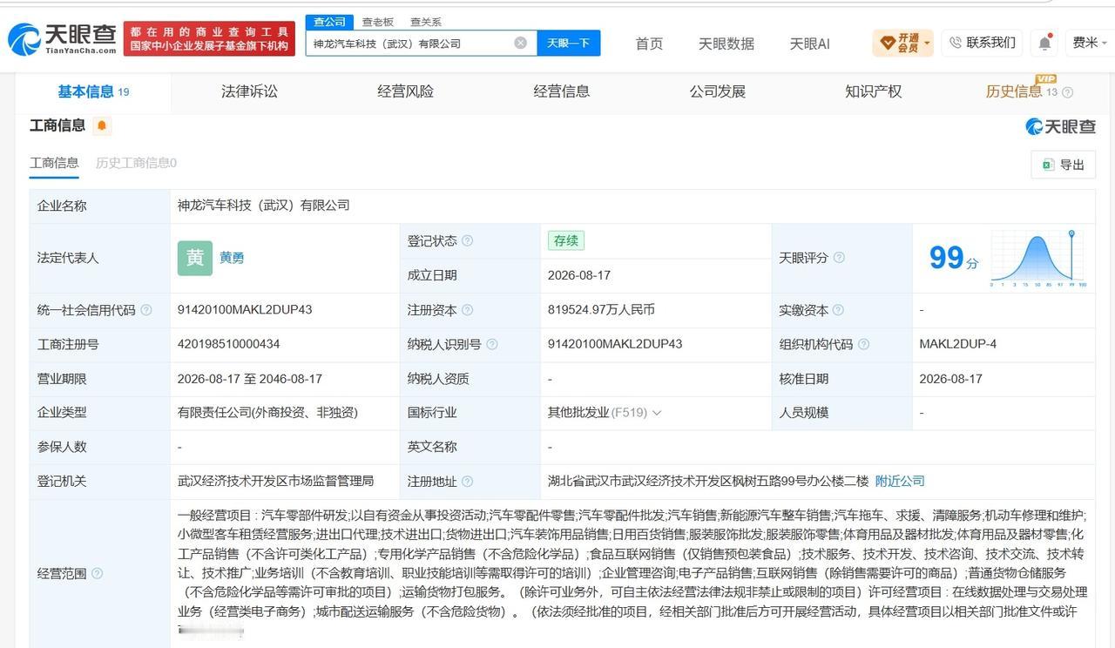The height and width of the screenshot is (648, 1115).
Task: Open the 公司发展 tab
Action: (x=717, y=91)
